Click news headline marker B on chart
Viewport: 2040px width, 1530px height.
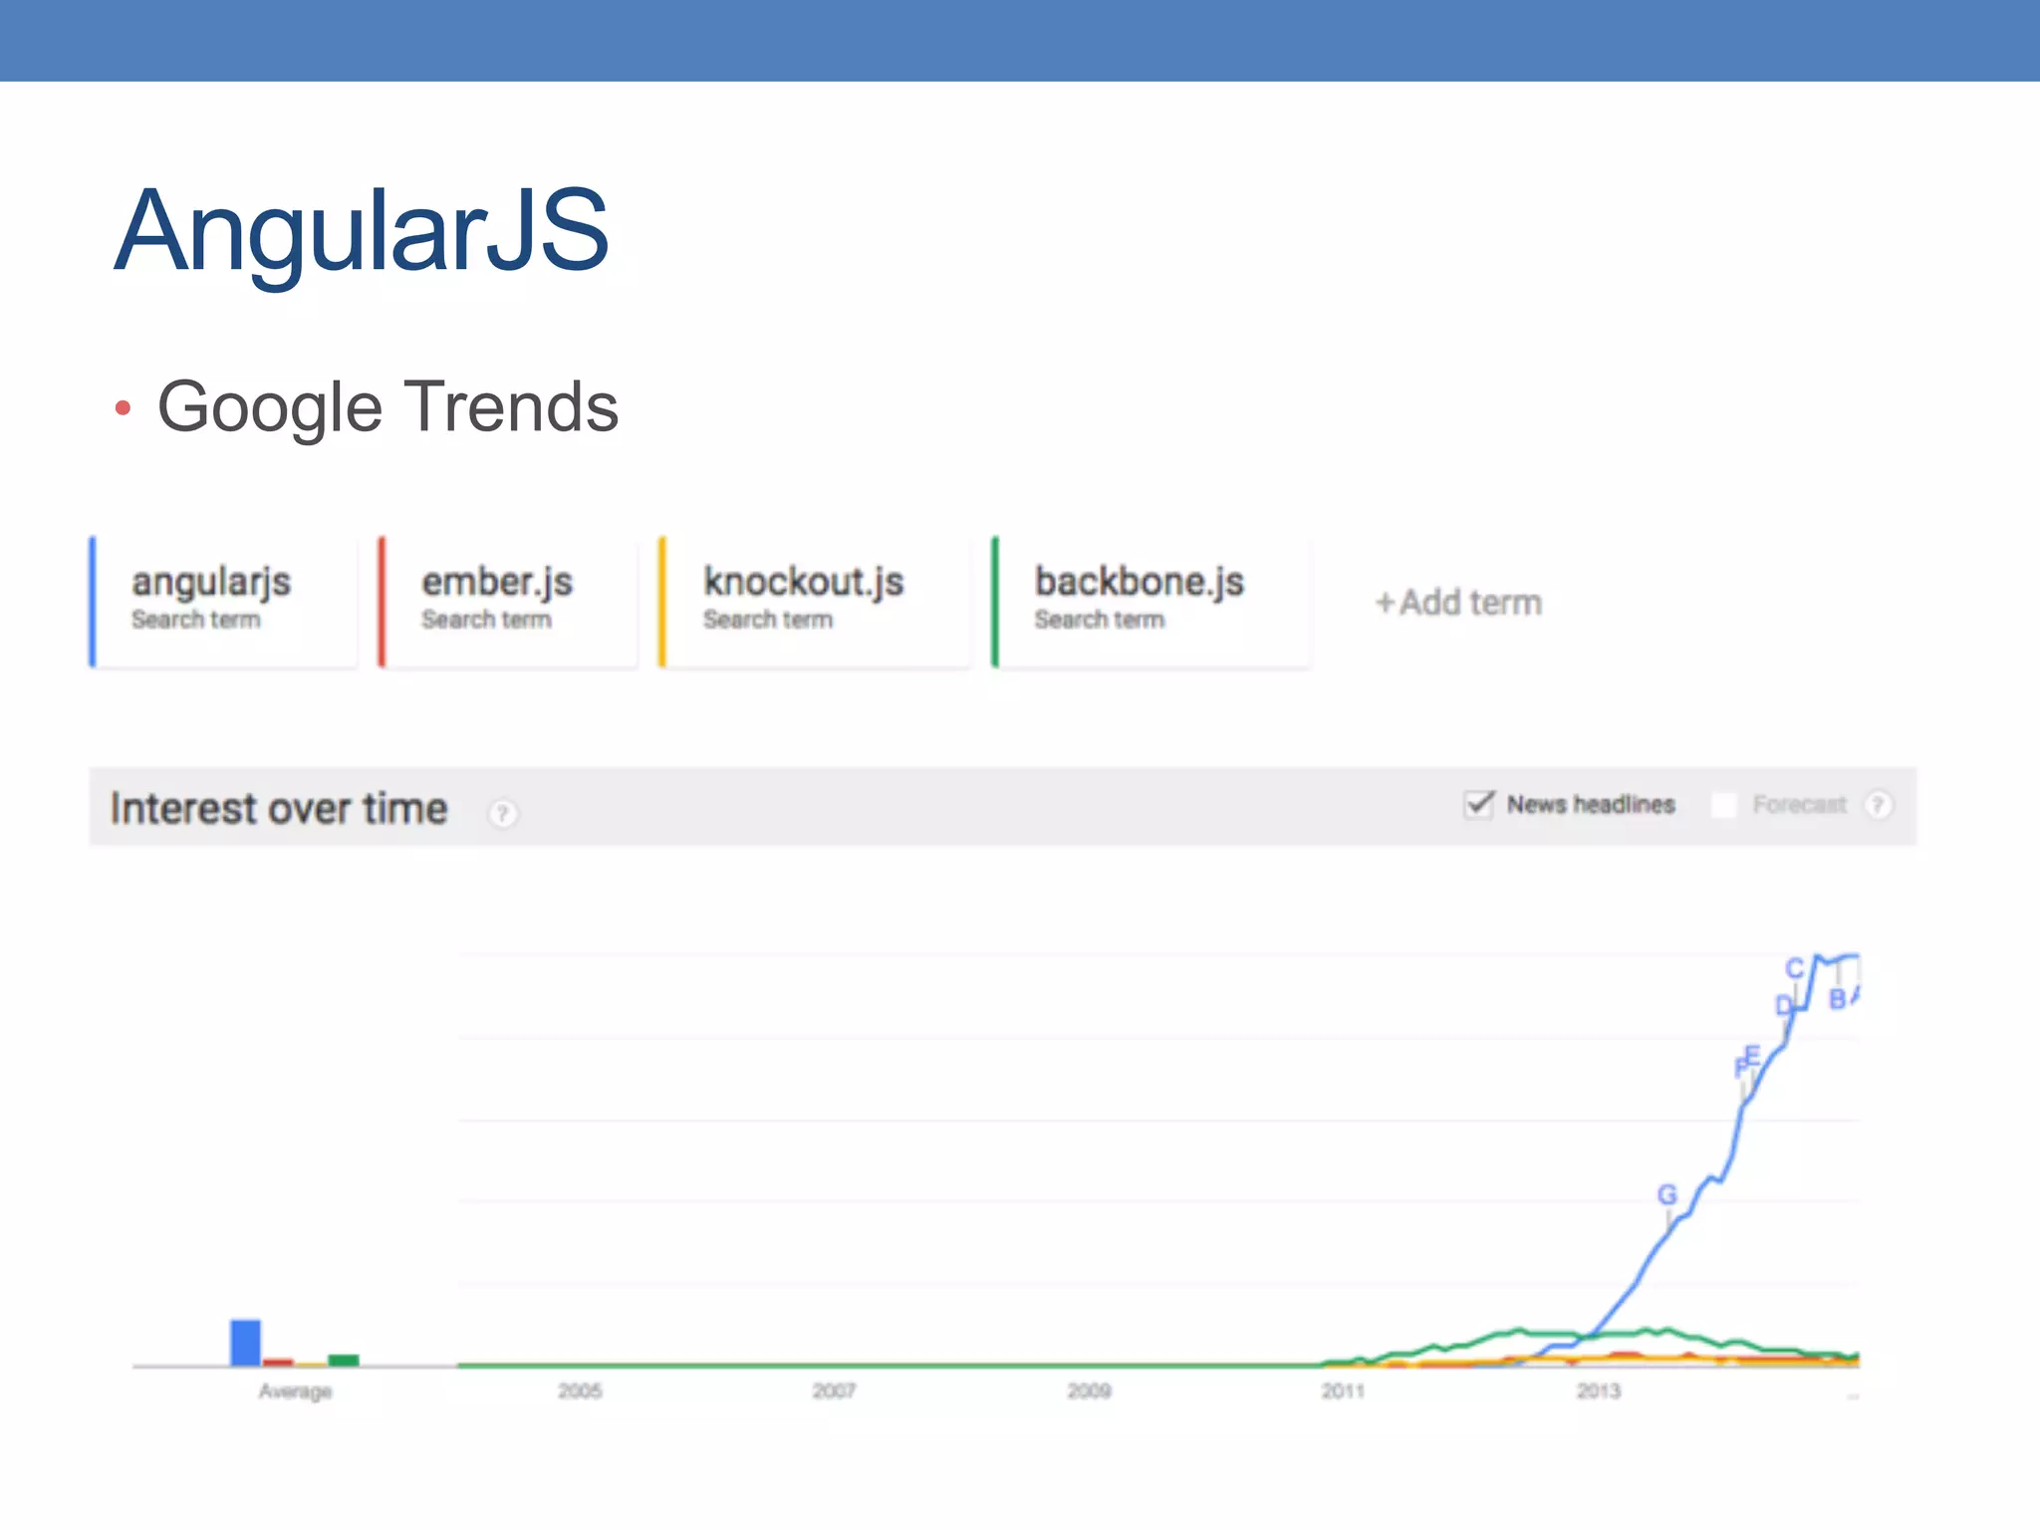(1838, 999)
